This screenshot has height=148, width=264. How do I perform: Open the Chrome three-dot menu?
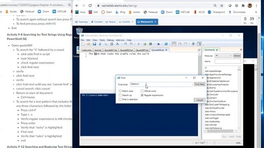[257, 5]
